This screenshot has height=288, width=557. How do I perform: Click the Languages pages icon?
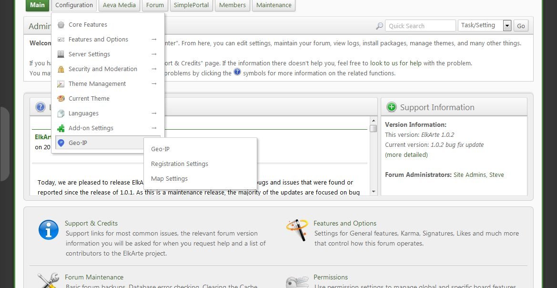[61, 113]
